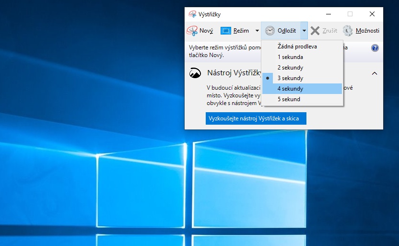Screen dimensions: 399x246
Task: Choose Žádná prodleva to disable delay
Action: (x=297, y=47)
